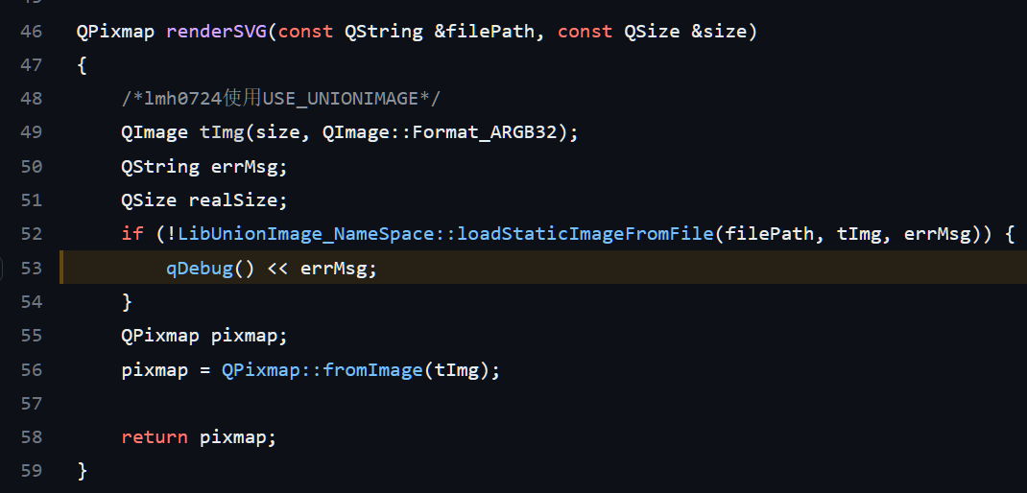Click the highlighted line number 53
This screenshot has width=1027, height=493.
coord(31,268)
